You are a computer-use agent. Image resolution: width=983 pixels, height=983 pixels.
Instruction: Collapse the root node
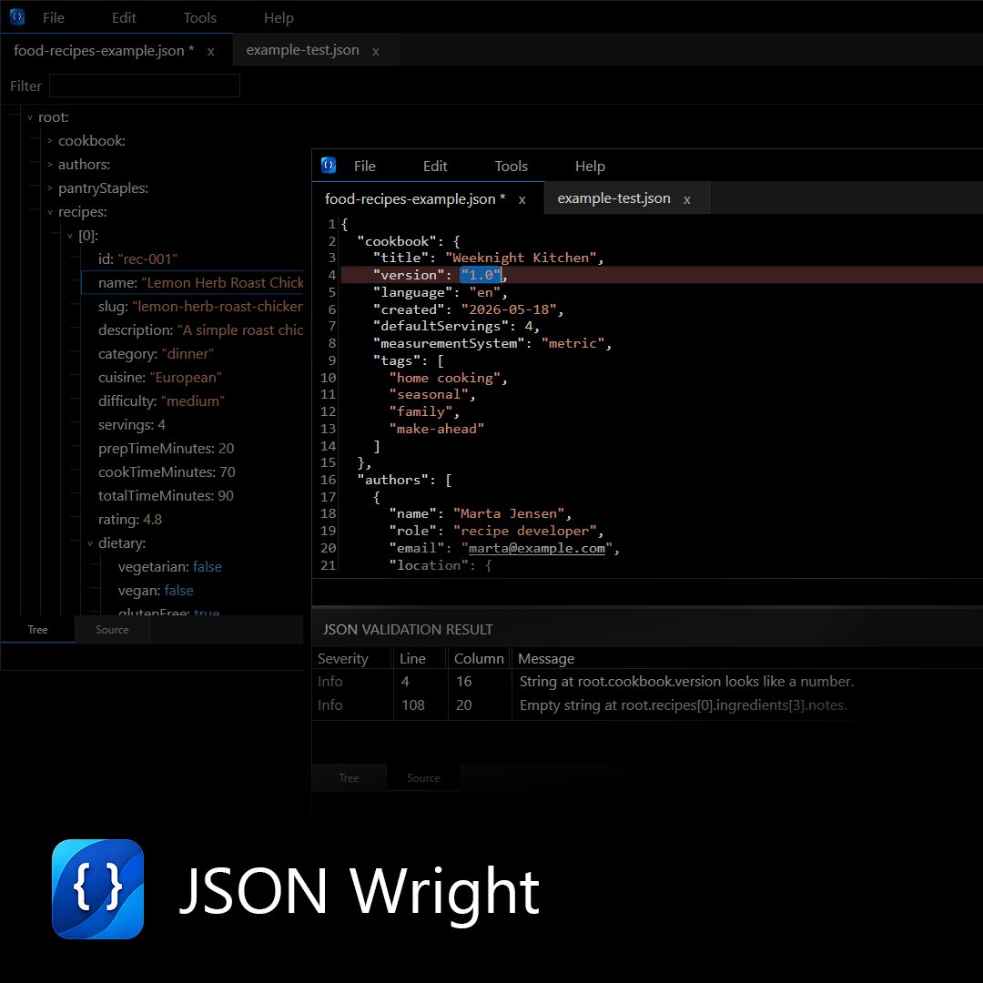(x=29, y=117)
